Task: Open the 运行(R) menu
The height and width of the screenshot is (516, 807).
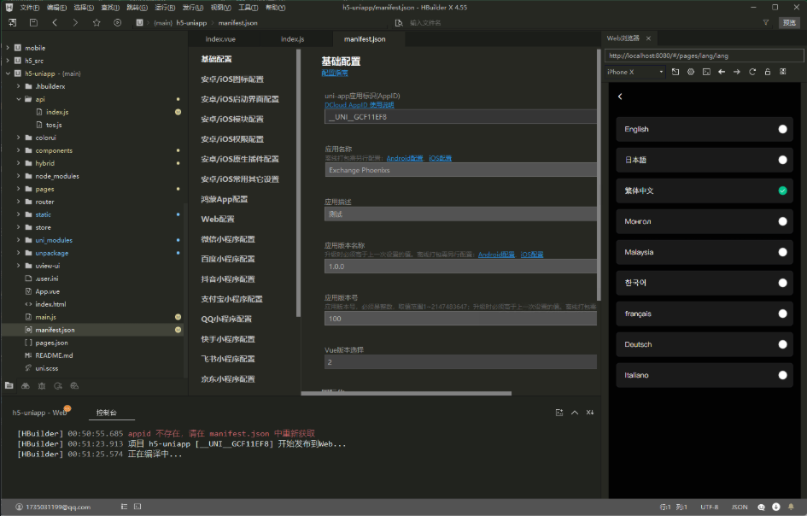Action: coord(165,7)
